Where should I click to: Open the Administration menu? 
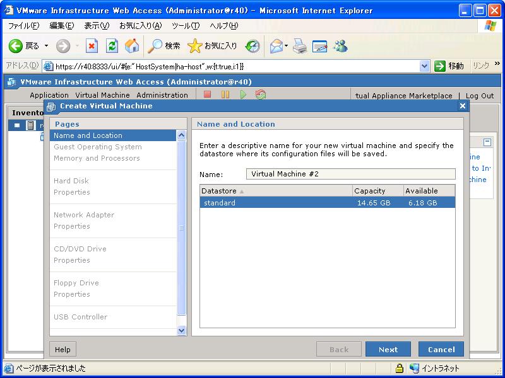162,95
